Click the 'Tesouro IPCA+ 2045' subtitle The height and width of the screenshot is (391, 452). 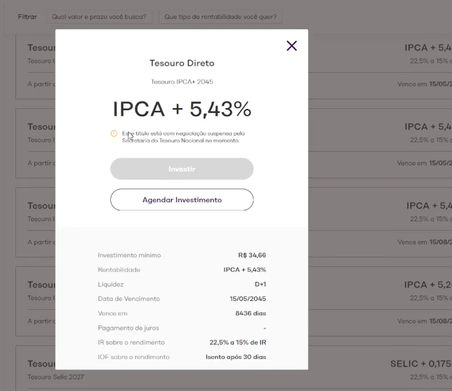pos(182,82)
